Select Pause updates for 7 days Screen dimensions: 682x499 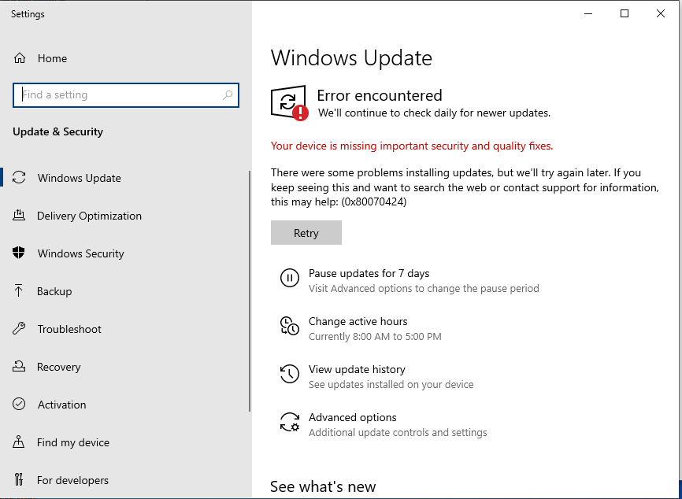point(369,273)
